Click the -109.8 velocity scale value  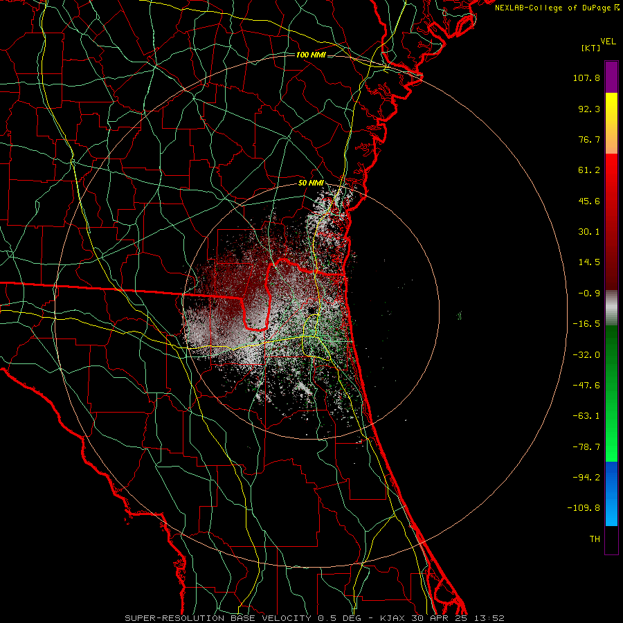click(x=584, y=508)
